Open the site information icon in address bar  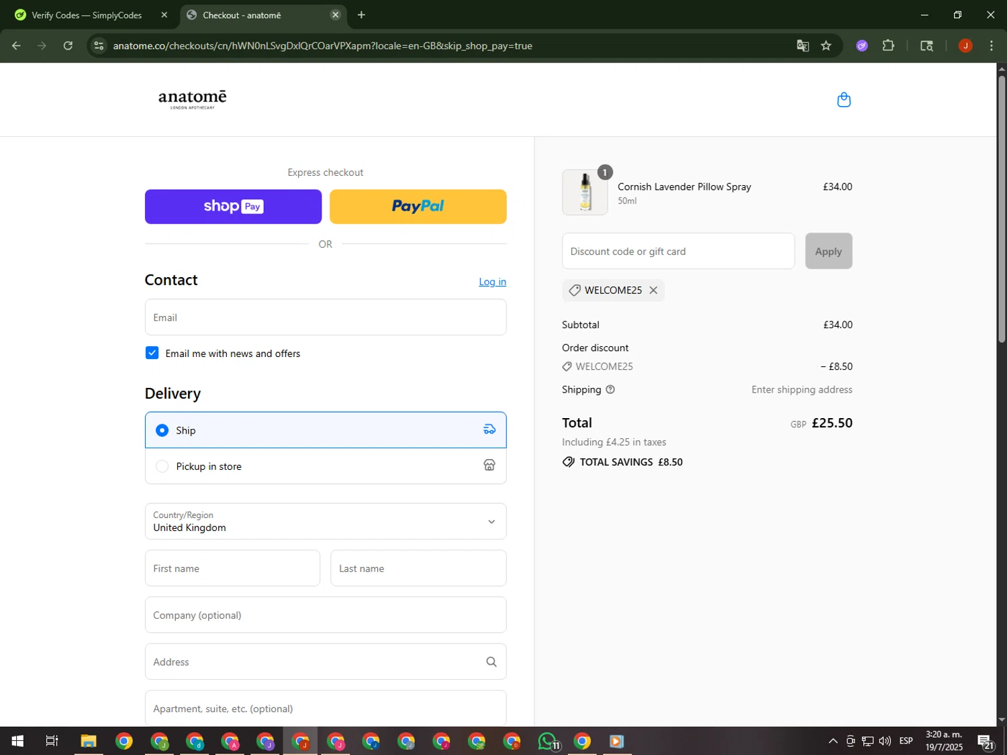99,46
